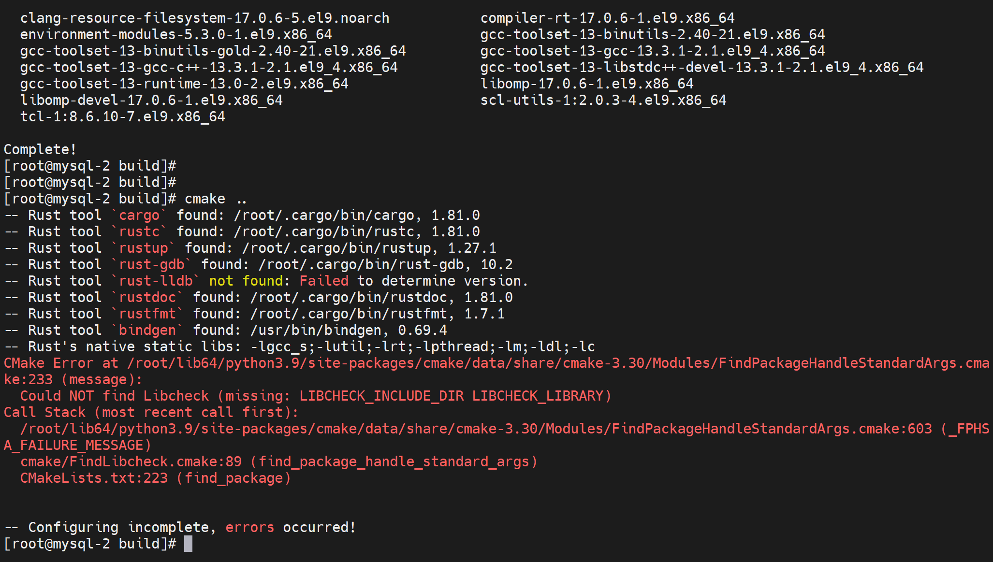Viewport: 993px width, 562px height.
Task: Click the red 'rustup' tool name
Action: click(144, 248)
